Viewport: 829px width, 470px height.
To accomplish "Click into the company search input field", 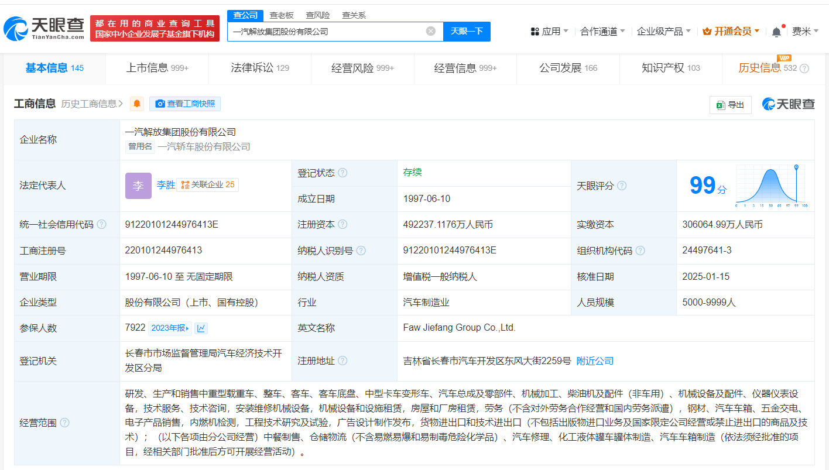I will 328,32.
